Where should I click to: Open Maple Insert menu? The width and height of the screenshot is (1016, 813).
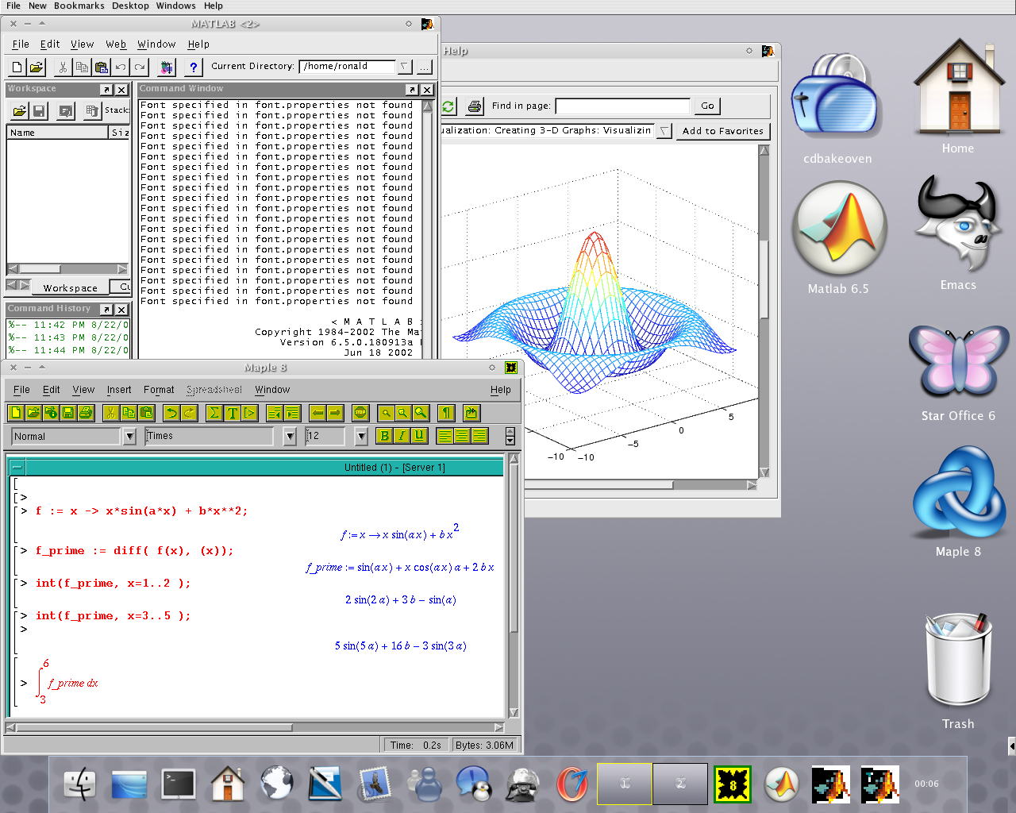point(119,390)
